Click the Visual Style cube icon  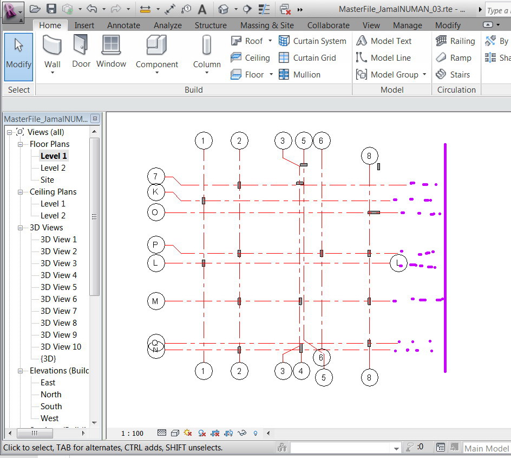175,433
